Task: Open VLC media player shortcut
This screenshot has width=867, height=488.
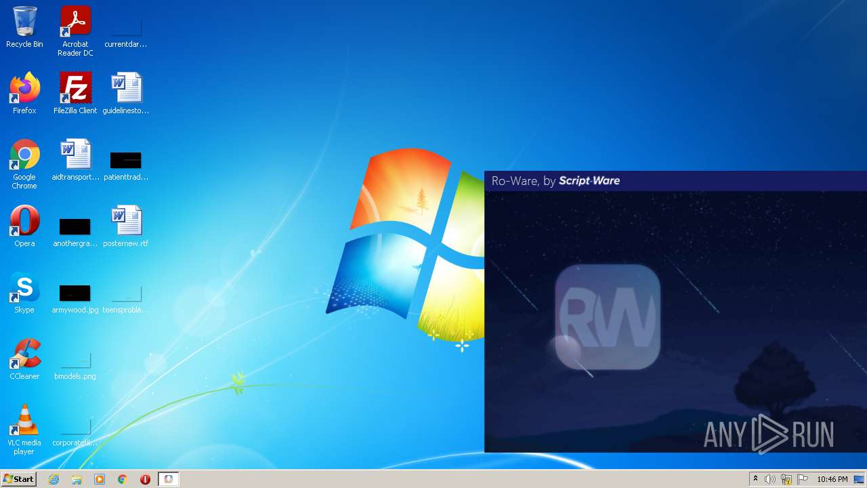Action: point(24,430)
